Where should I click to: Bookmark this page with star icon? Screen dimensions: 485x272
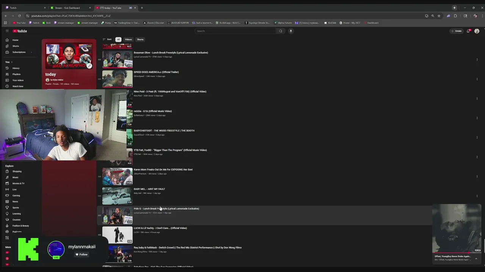tap(439, 16)
